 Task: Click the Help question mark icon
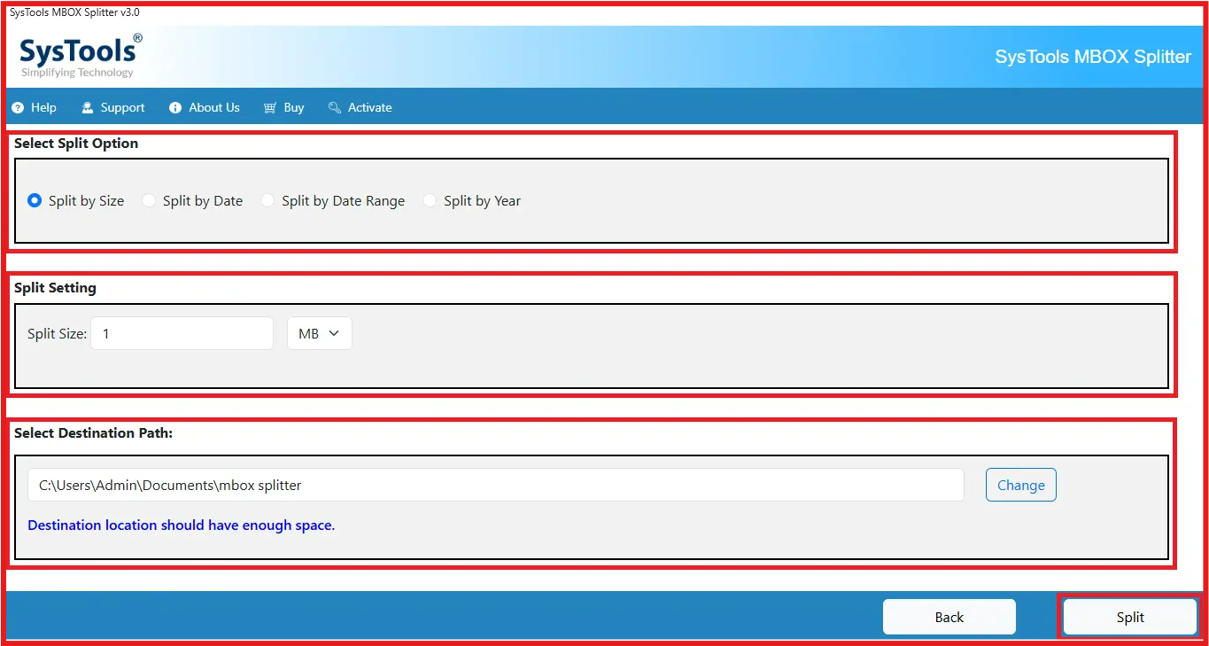tap(18, 107)
